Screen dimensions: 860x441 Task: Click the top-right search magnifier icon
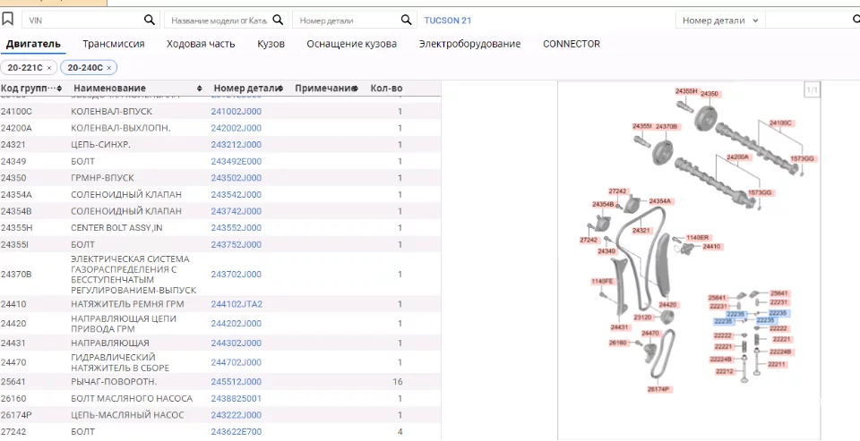tap(848, 20)
